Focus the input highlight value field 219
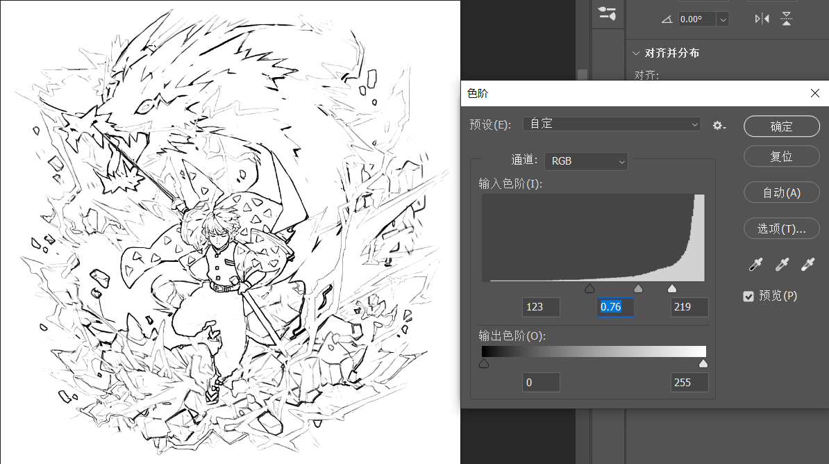Image resolution: width=829 pixels, height=464 pixels. pyautogui.click(x=689, y=307)
